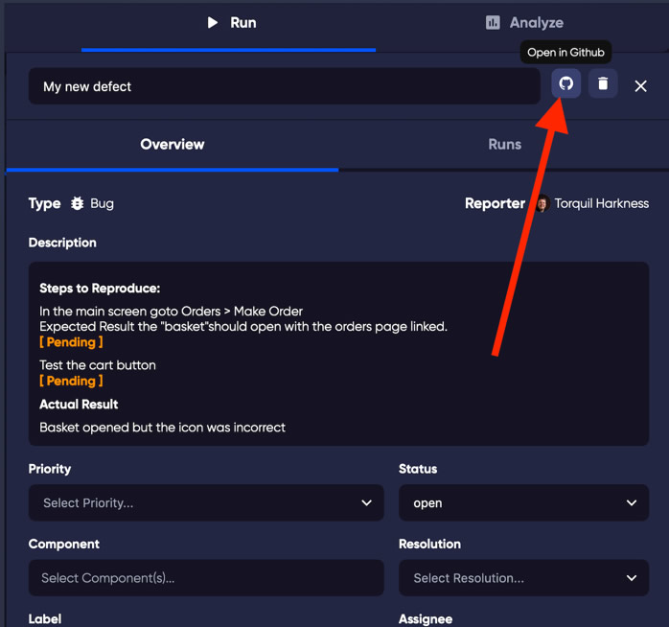Close the defect panel with X
Screen dimensions: 669x627
640,86
